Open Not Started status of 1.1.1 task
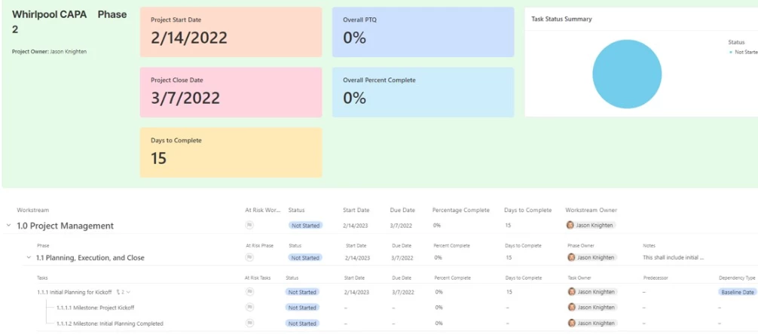This screenshot has width=758, height=334. pos(302,292)
